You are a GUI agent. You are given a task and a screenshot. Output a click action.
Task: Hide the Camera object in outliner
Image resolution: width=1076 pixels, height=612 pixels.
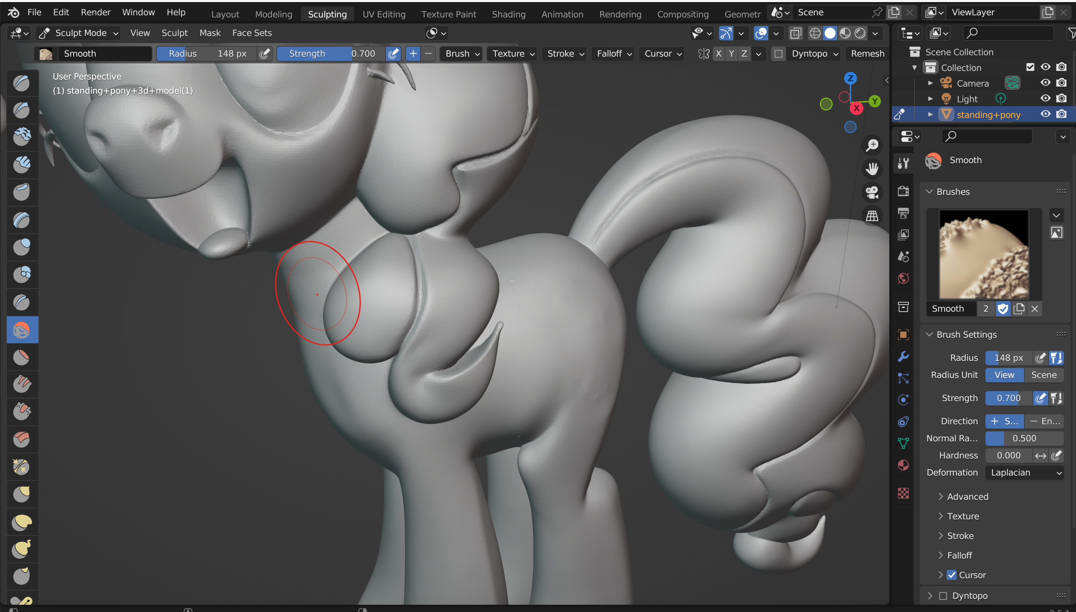1045,83
